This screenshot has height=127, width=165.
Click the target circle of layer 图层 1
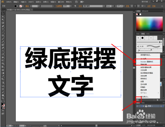(x=161, y=106)
